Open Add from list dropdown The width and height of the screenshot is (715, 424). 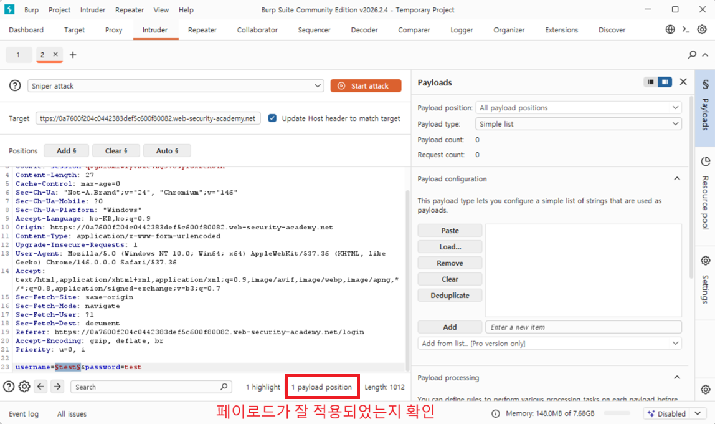[x=549, y=343]
